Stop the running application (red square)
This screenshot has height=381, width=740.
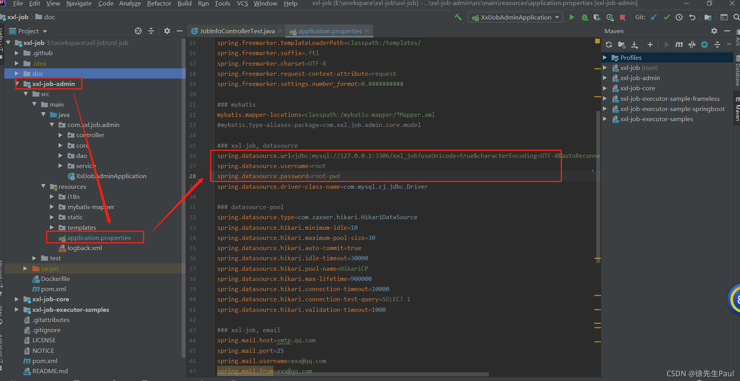coord(622,17)
